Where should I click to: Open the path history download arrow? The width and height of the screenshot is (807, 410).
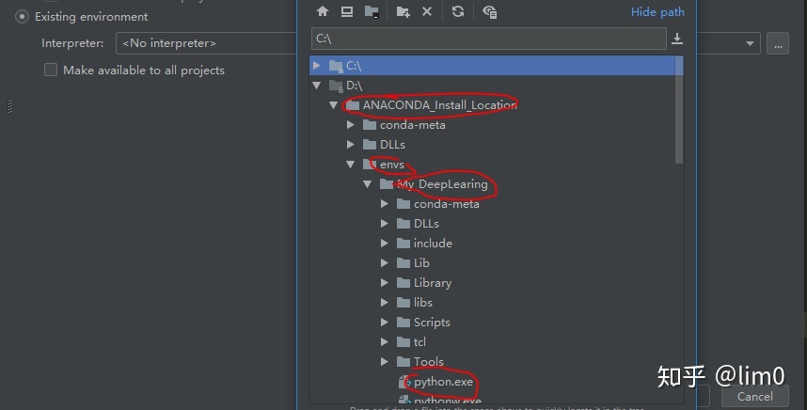tap(677, 39)
